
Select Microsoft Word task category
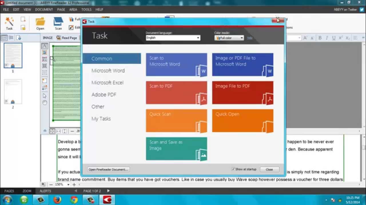[x=108, y=71]
